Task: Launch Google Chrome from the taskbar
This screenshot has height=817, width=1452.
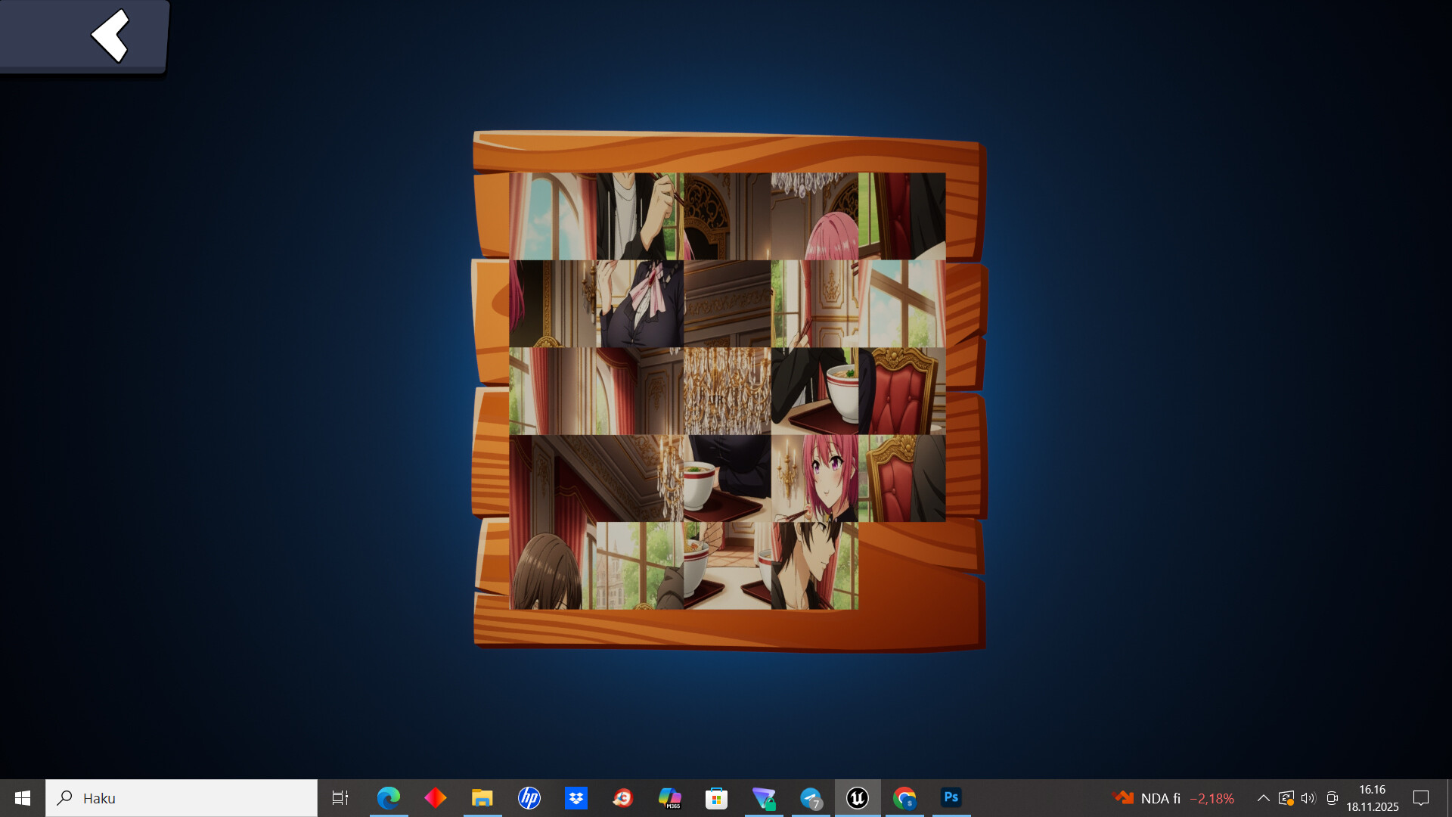Action: pos(904,797)
